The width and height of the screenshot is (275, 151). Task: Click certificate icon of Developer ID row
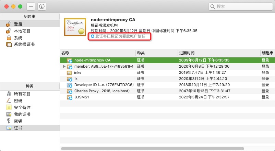pos(70,85)
